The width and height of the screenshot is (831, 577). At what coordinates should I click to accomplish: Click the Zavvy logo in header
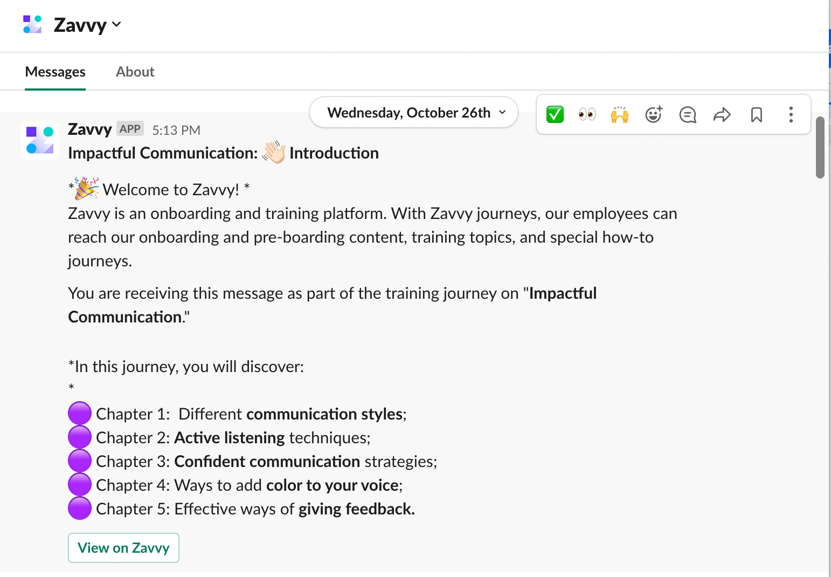click(x=33, y=25)
